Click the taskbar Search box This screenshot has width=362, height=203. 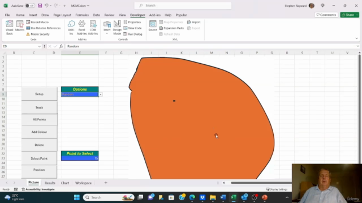109,197
